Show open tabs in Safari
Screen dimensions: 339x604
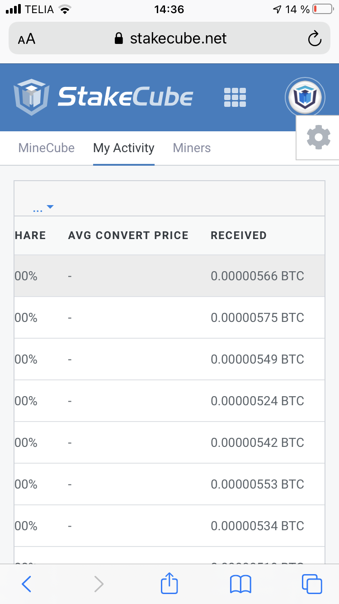[x=312, y=584]
